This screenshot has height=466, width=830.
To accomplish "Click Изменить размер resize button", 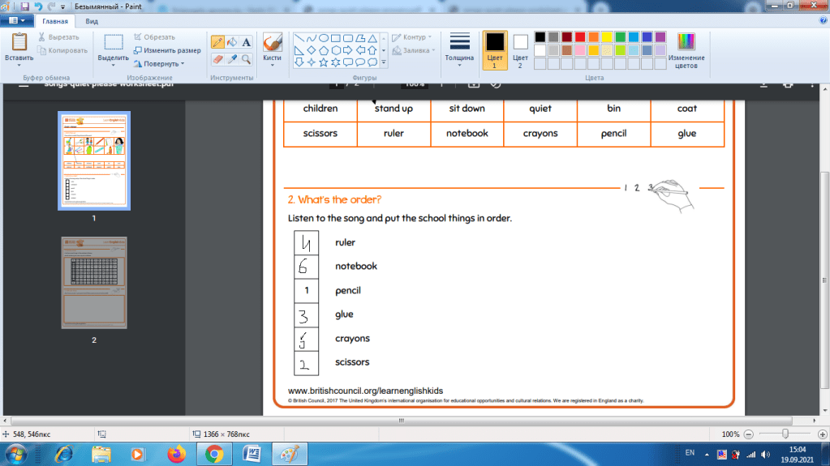I will (167, 50).
